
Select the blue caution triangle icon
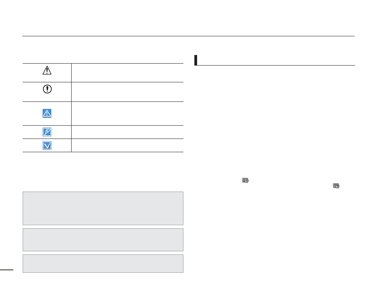(x=47, y=114)
